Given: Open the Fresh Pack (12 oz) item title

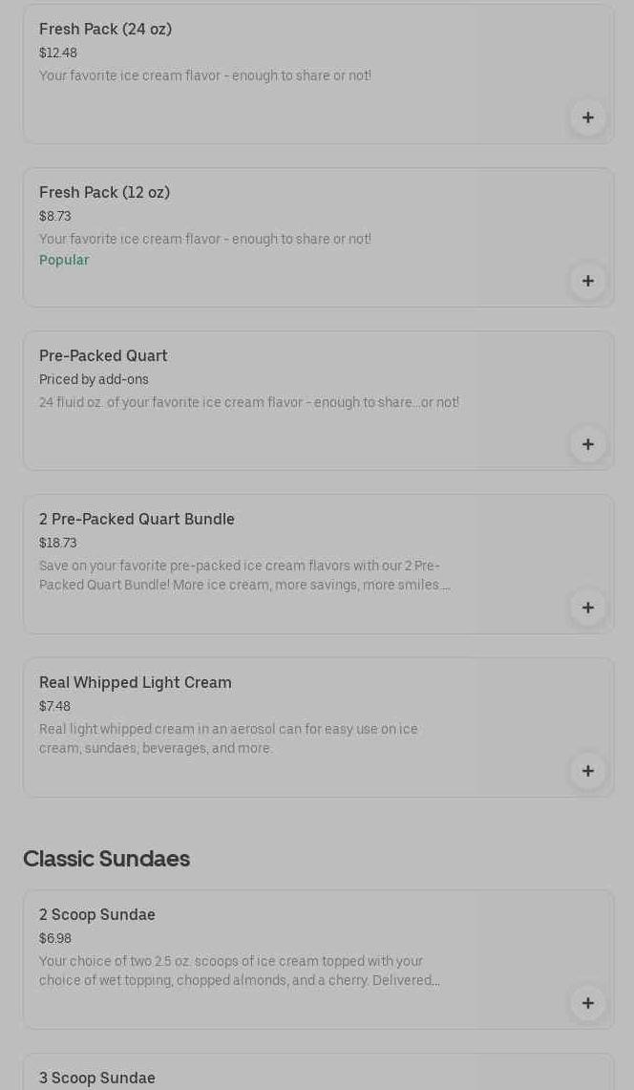Looking at the screenshot, I should 104,193.
